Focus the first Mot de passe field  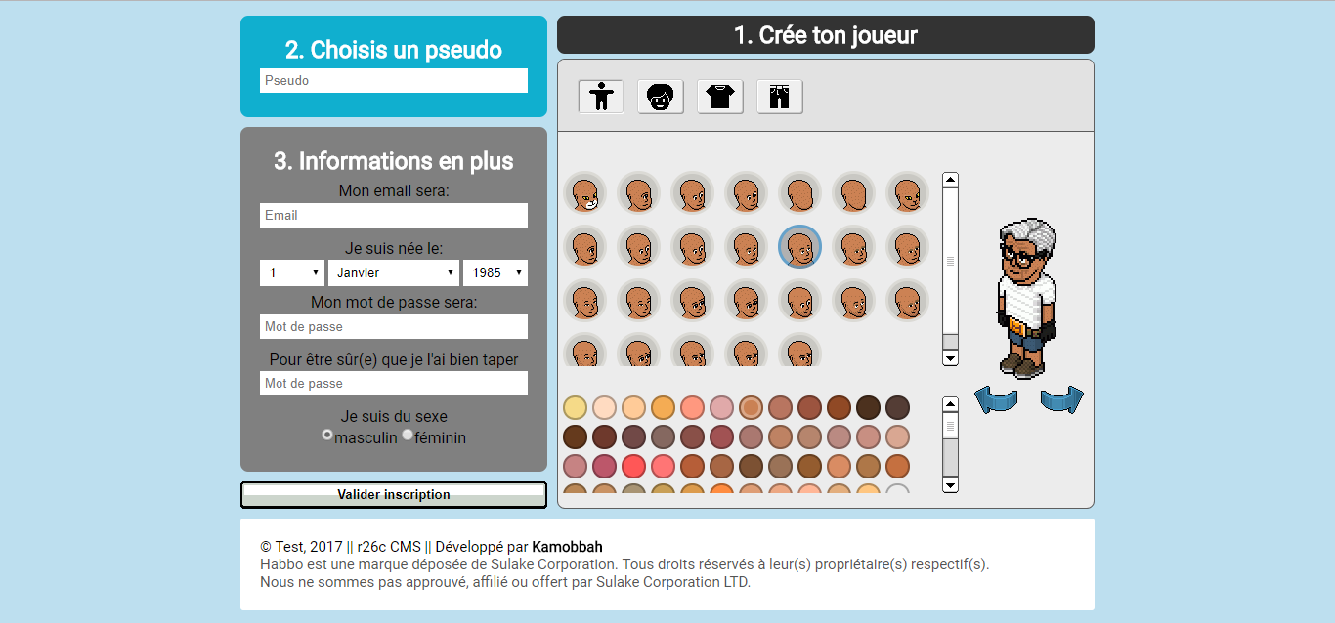(394, 326)
